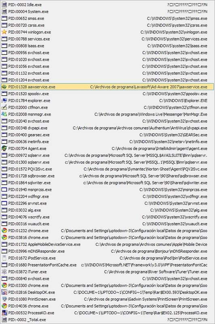Click the window icon beside msnprcss.exe
Screen dimensions: 215x324
click(4, 190)
